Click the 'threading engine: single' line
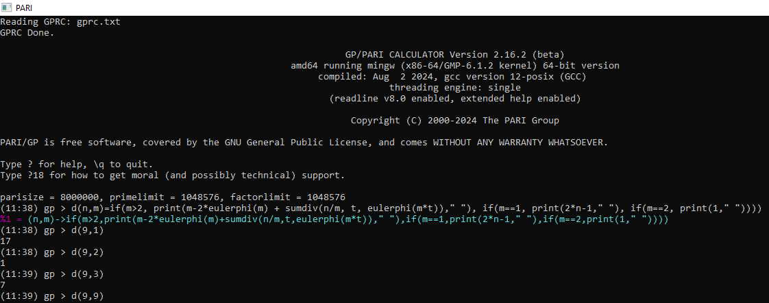 (454, 88)
